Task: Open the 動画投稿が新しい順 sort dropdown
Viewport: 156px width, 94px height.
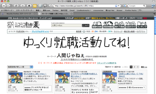Action: pos(20,67)
